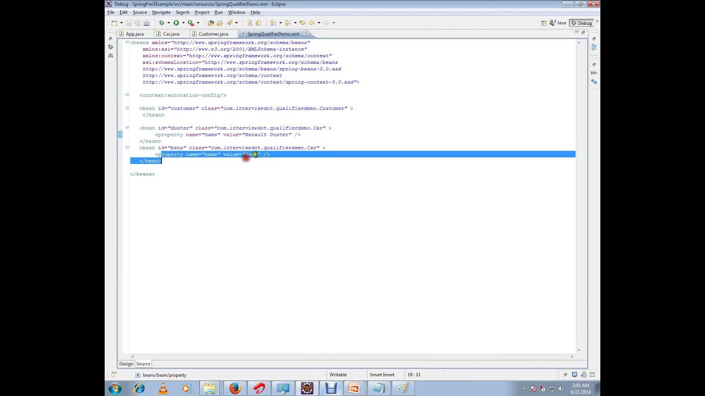The image size is (705, 396).
Task: Select the Source editor tab
Action: click(143, 364)
